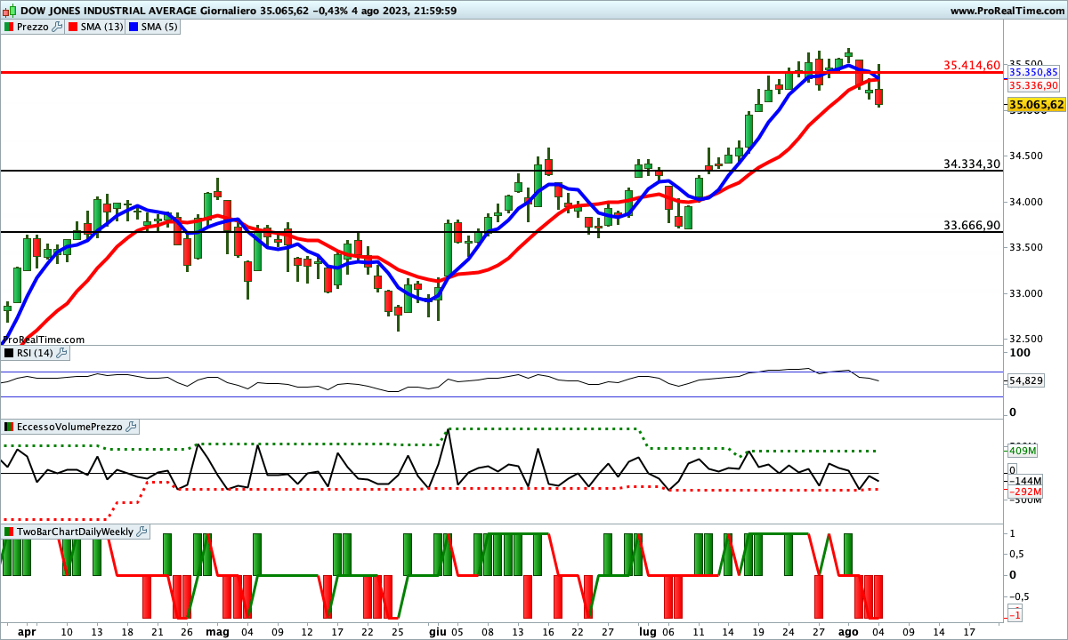1068x640 pixels.
Task: Click the striped icon beside EccessoVolumePrezzo label
Action: [x=10, y=427]
